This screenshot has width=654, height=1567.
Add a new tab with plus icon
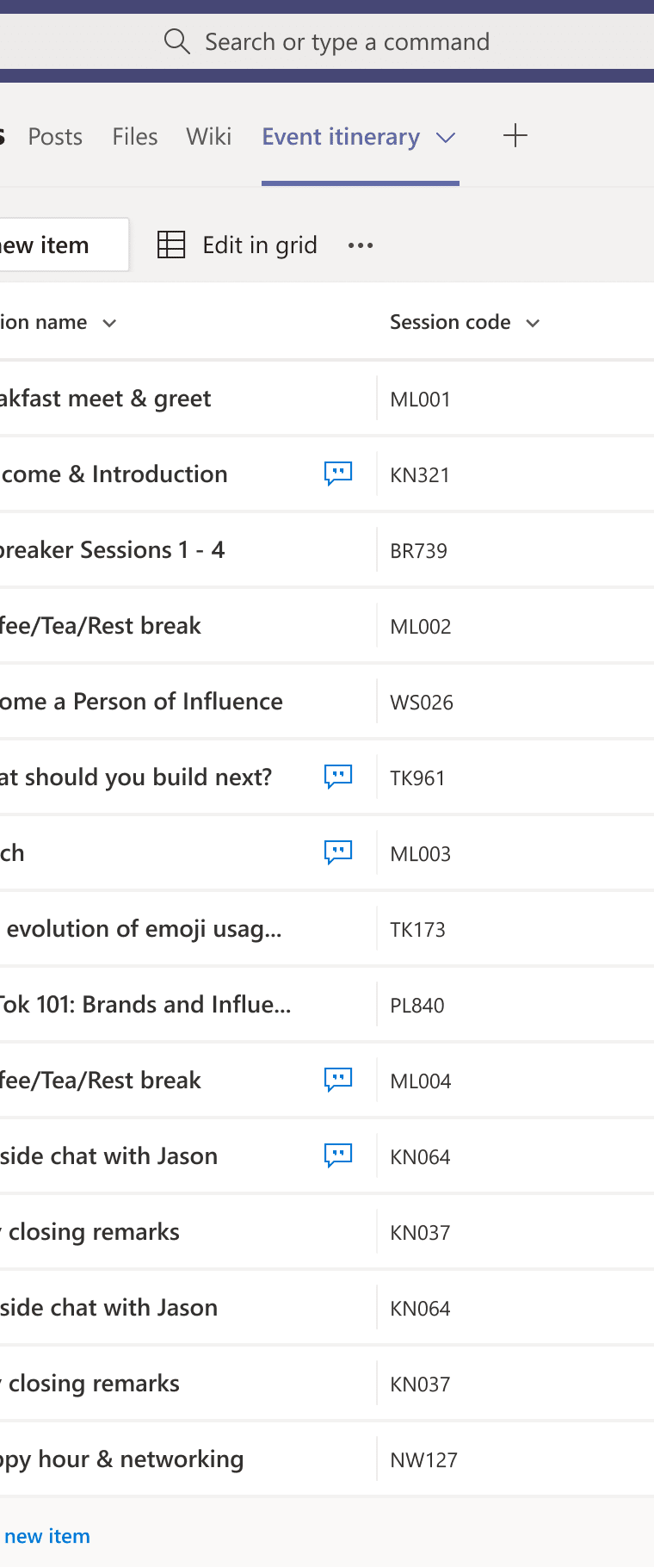(x=515, y=136)
